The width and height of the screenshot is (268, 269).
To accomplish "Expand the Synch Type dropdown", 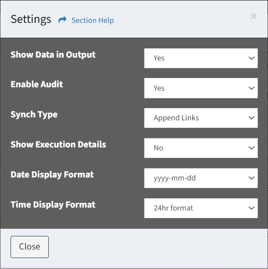I will tap(201, 118).
